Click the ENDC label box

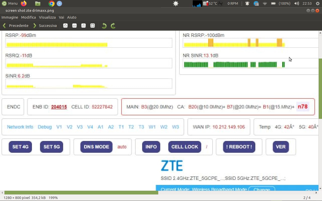(13, 107)
